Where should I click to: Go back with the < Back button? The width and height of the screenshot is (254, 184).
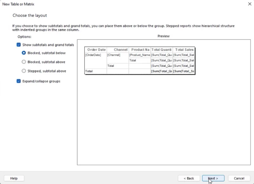[x=189, y=178]
